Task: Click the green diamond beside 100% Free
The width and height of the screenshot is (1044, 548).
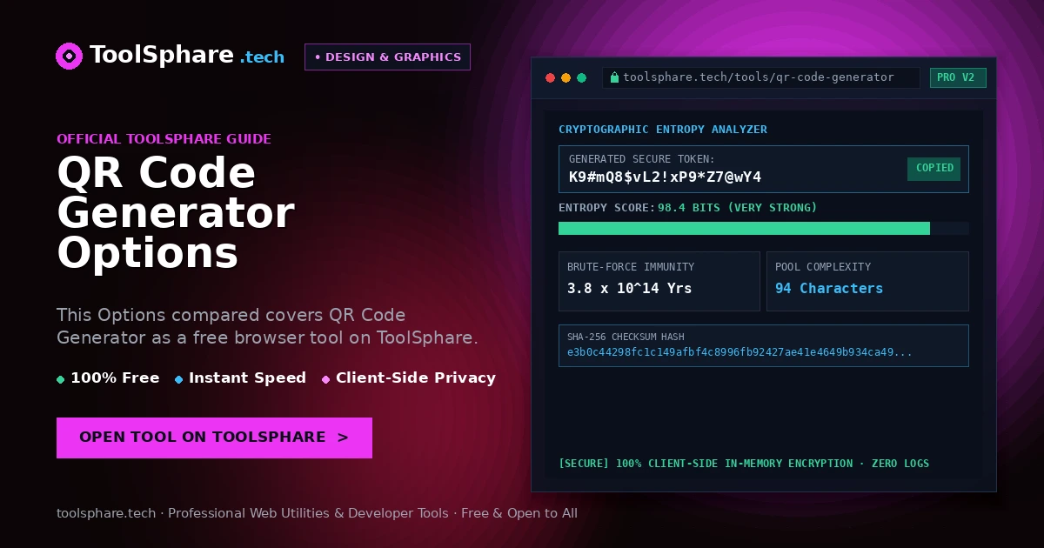Action: (x=60, y=379)
